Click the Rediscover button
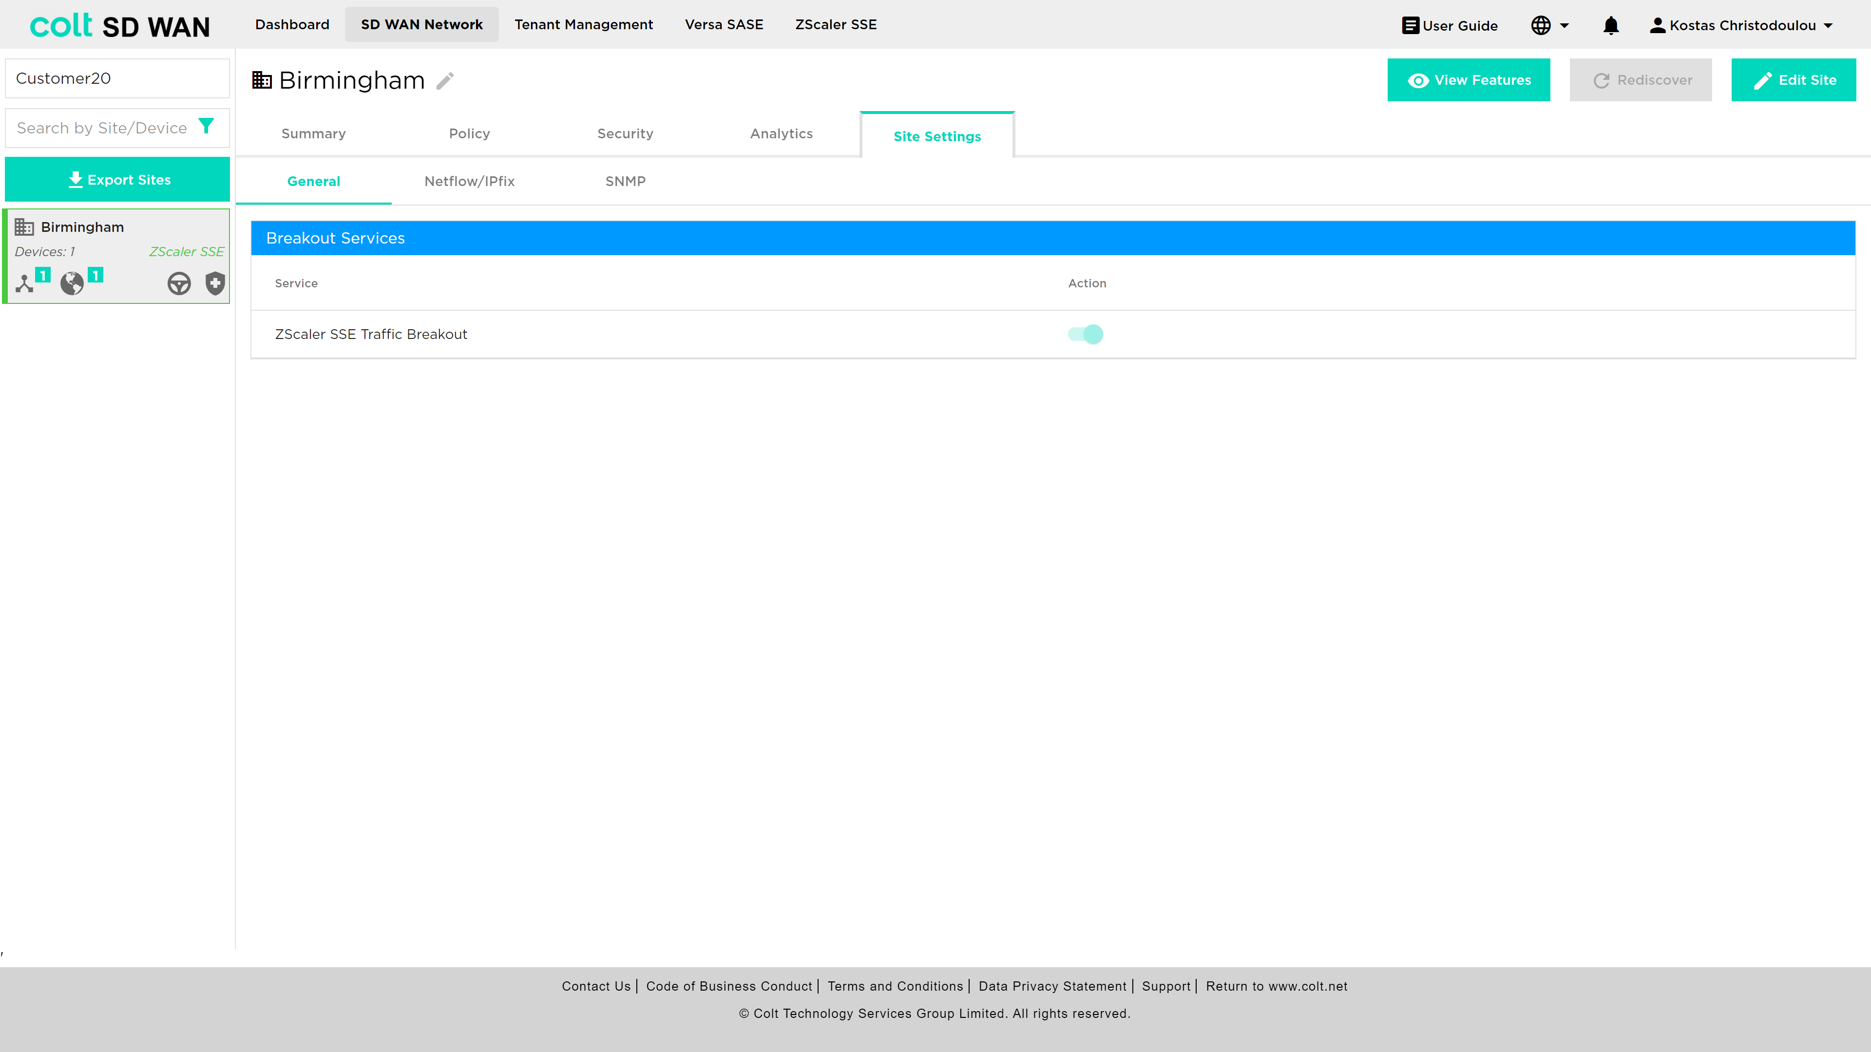This screenshot has height=1052, width=1871. 1641,80
